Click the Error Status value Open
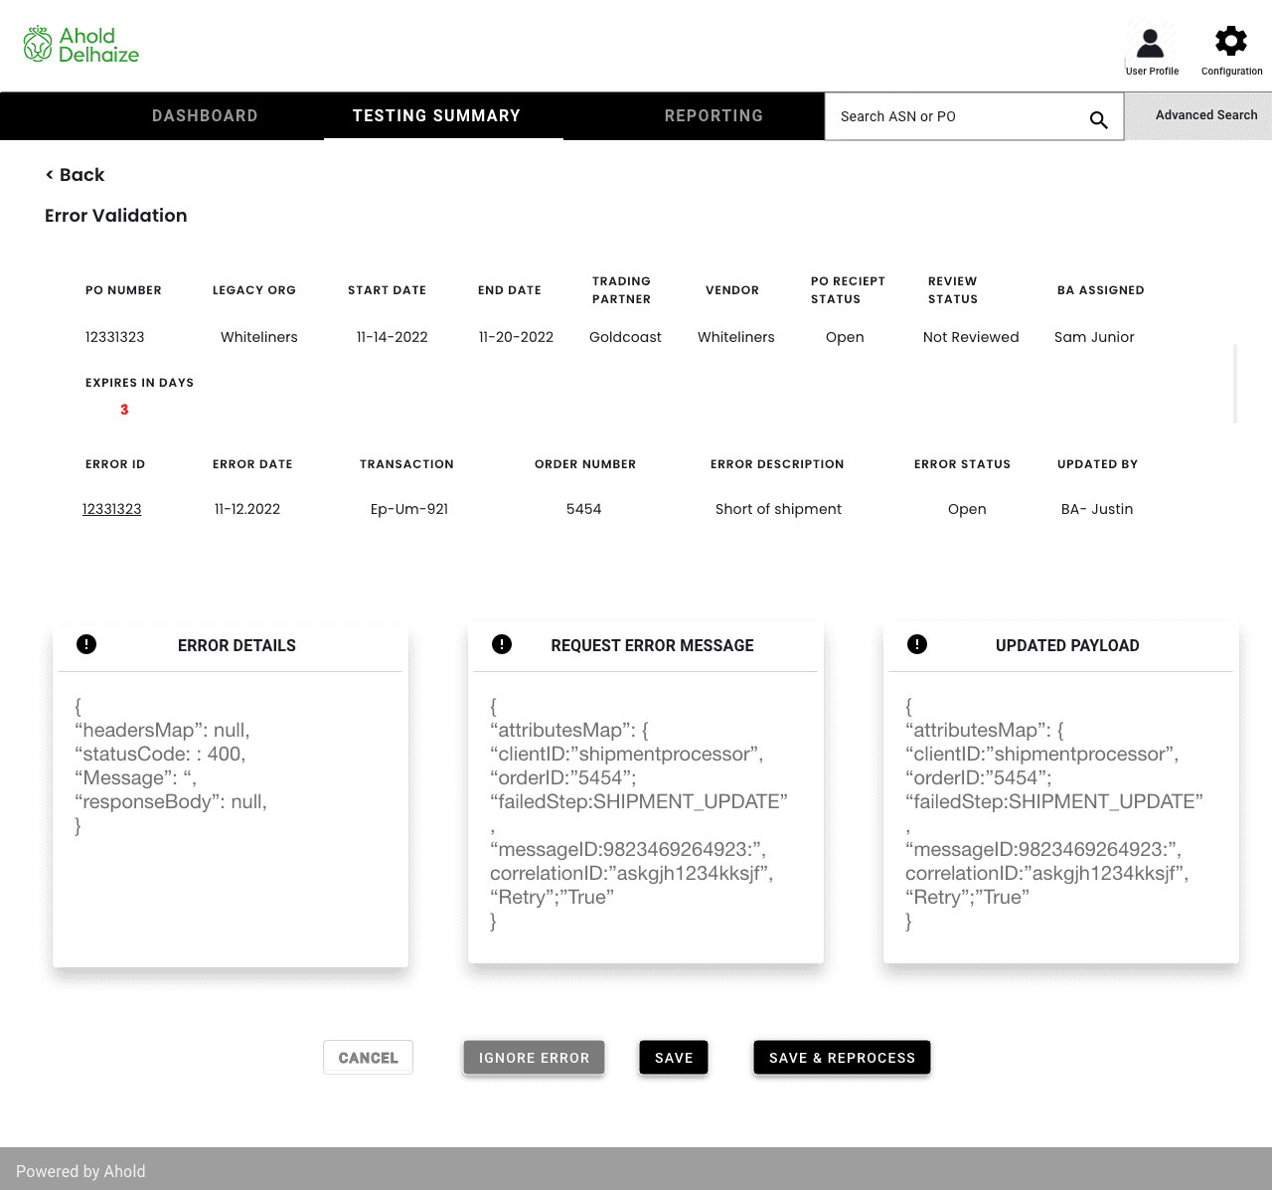Screen dimensions: 1272x1190 (967, 509)
